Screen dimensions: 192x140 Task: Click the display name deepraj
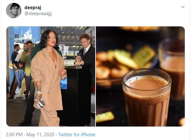click(x=33, y=8)
